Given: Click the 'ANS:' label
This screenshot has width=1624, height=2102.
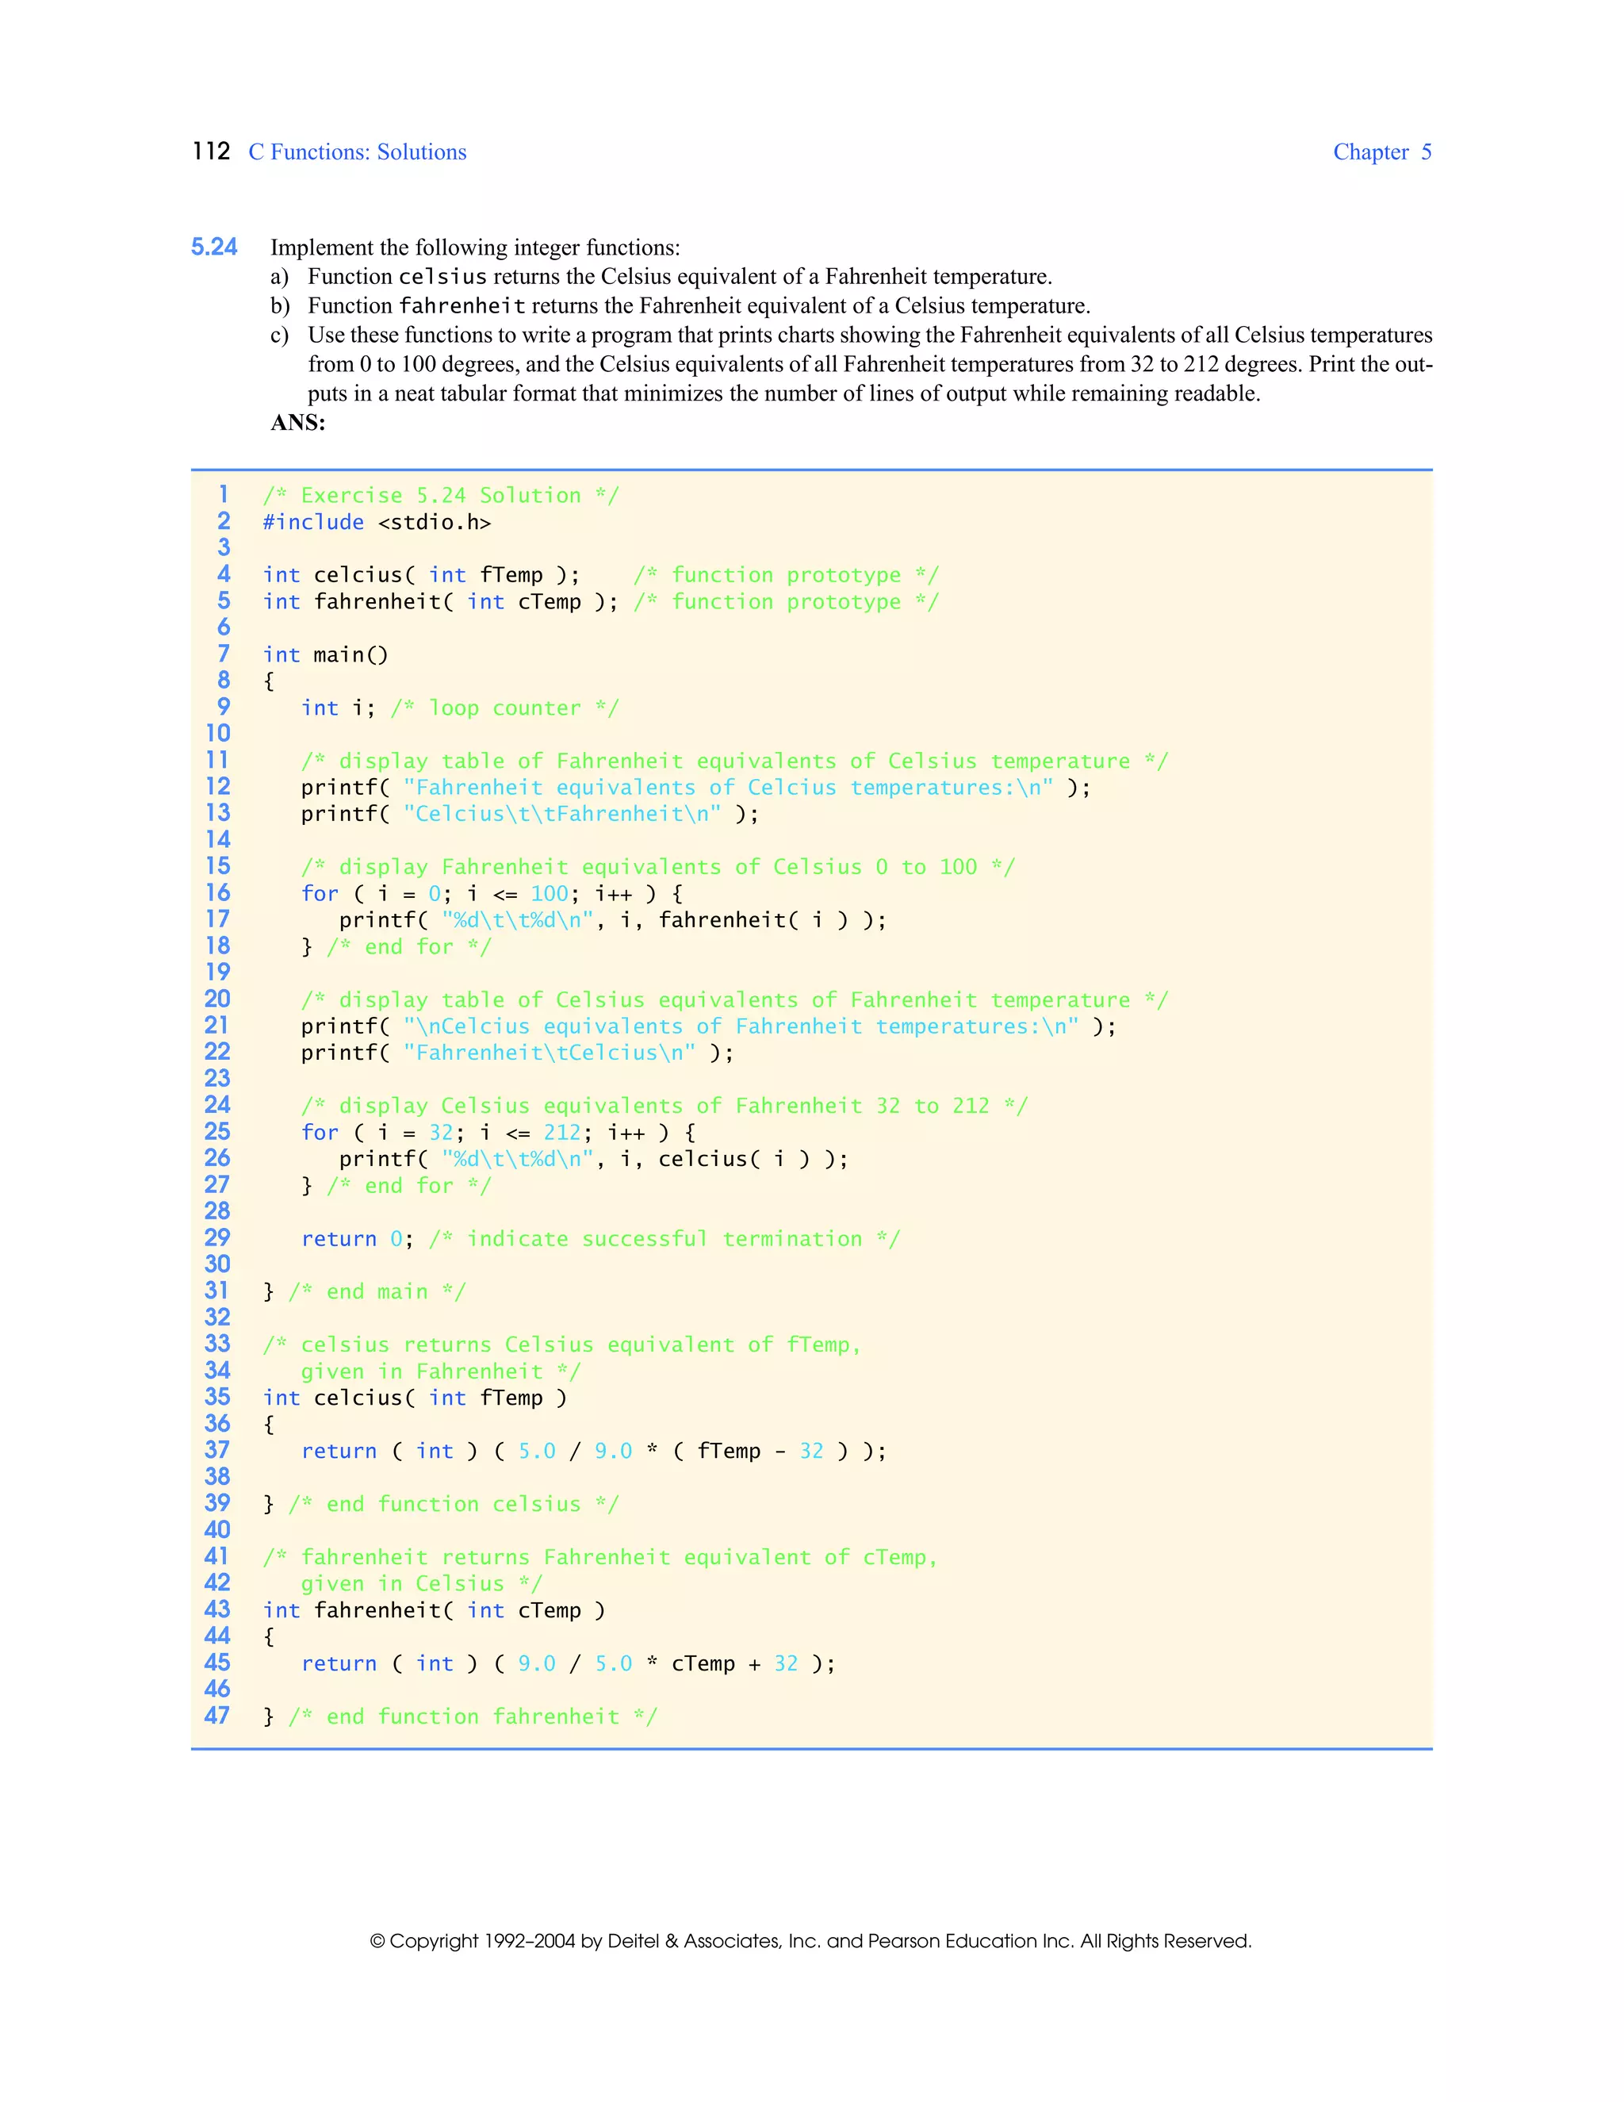Looking at the screenshot, I should point(297,423).
